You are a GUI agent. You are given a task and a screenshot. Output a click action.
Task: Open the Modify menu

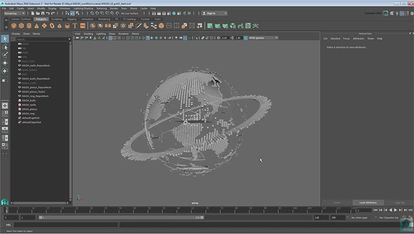(x=41, y=9)
